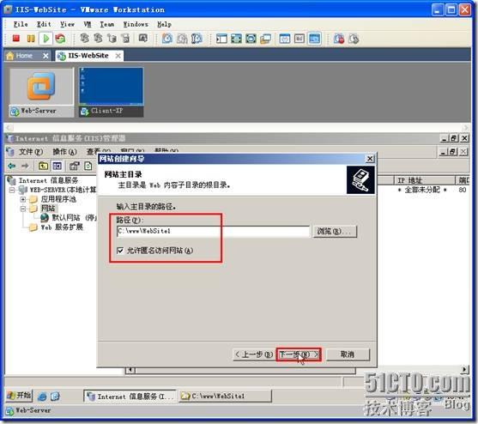Screen dimensions: 478x424
Task: Click the Unity mode toolbar icon
Action: point(265,39)
